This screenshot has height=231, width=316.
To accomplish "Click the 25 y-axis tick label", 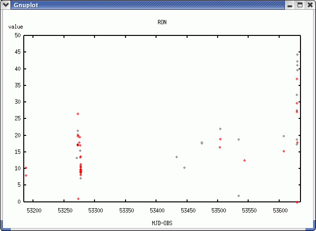I will pos(17,118).
